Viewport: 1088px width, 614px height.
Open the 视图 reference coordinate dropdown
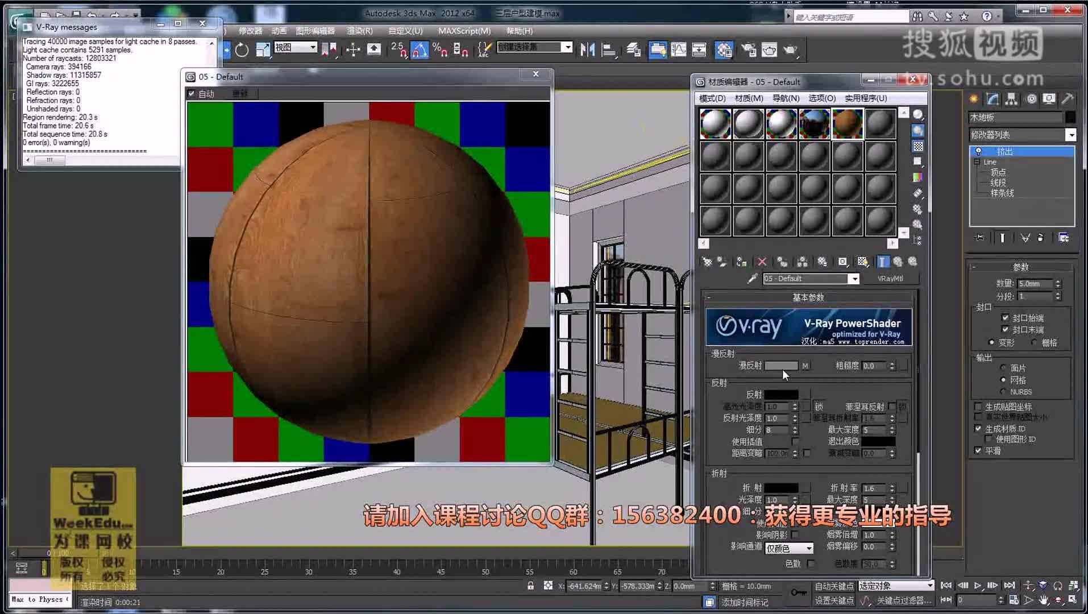tap(296, 47)
